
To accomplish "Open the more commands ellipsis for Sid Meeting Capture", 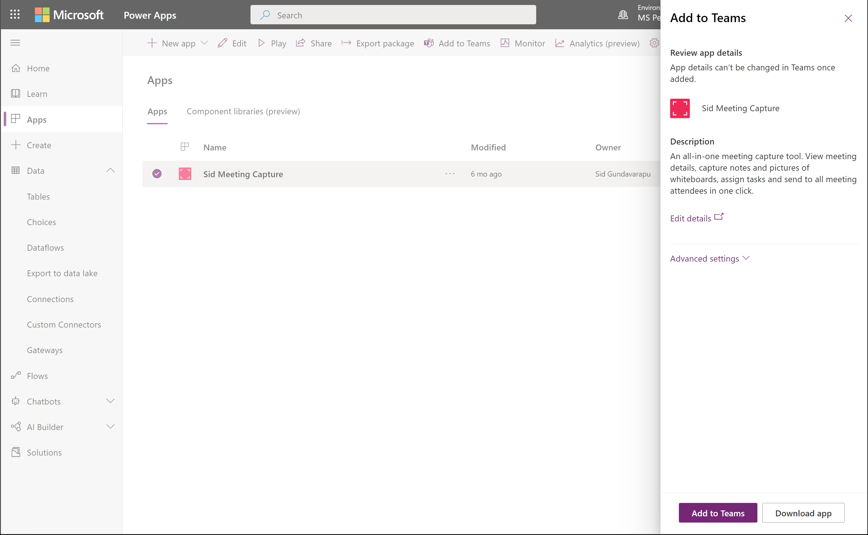I will [x=450, y=174].
